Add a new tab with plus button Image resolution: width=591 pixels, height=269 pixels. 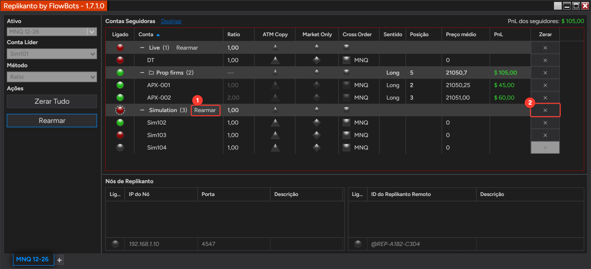click(x=59, y=260)
